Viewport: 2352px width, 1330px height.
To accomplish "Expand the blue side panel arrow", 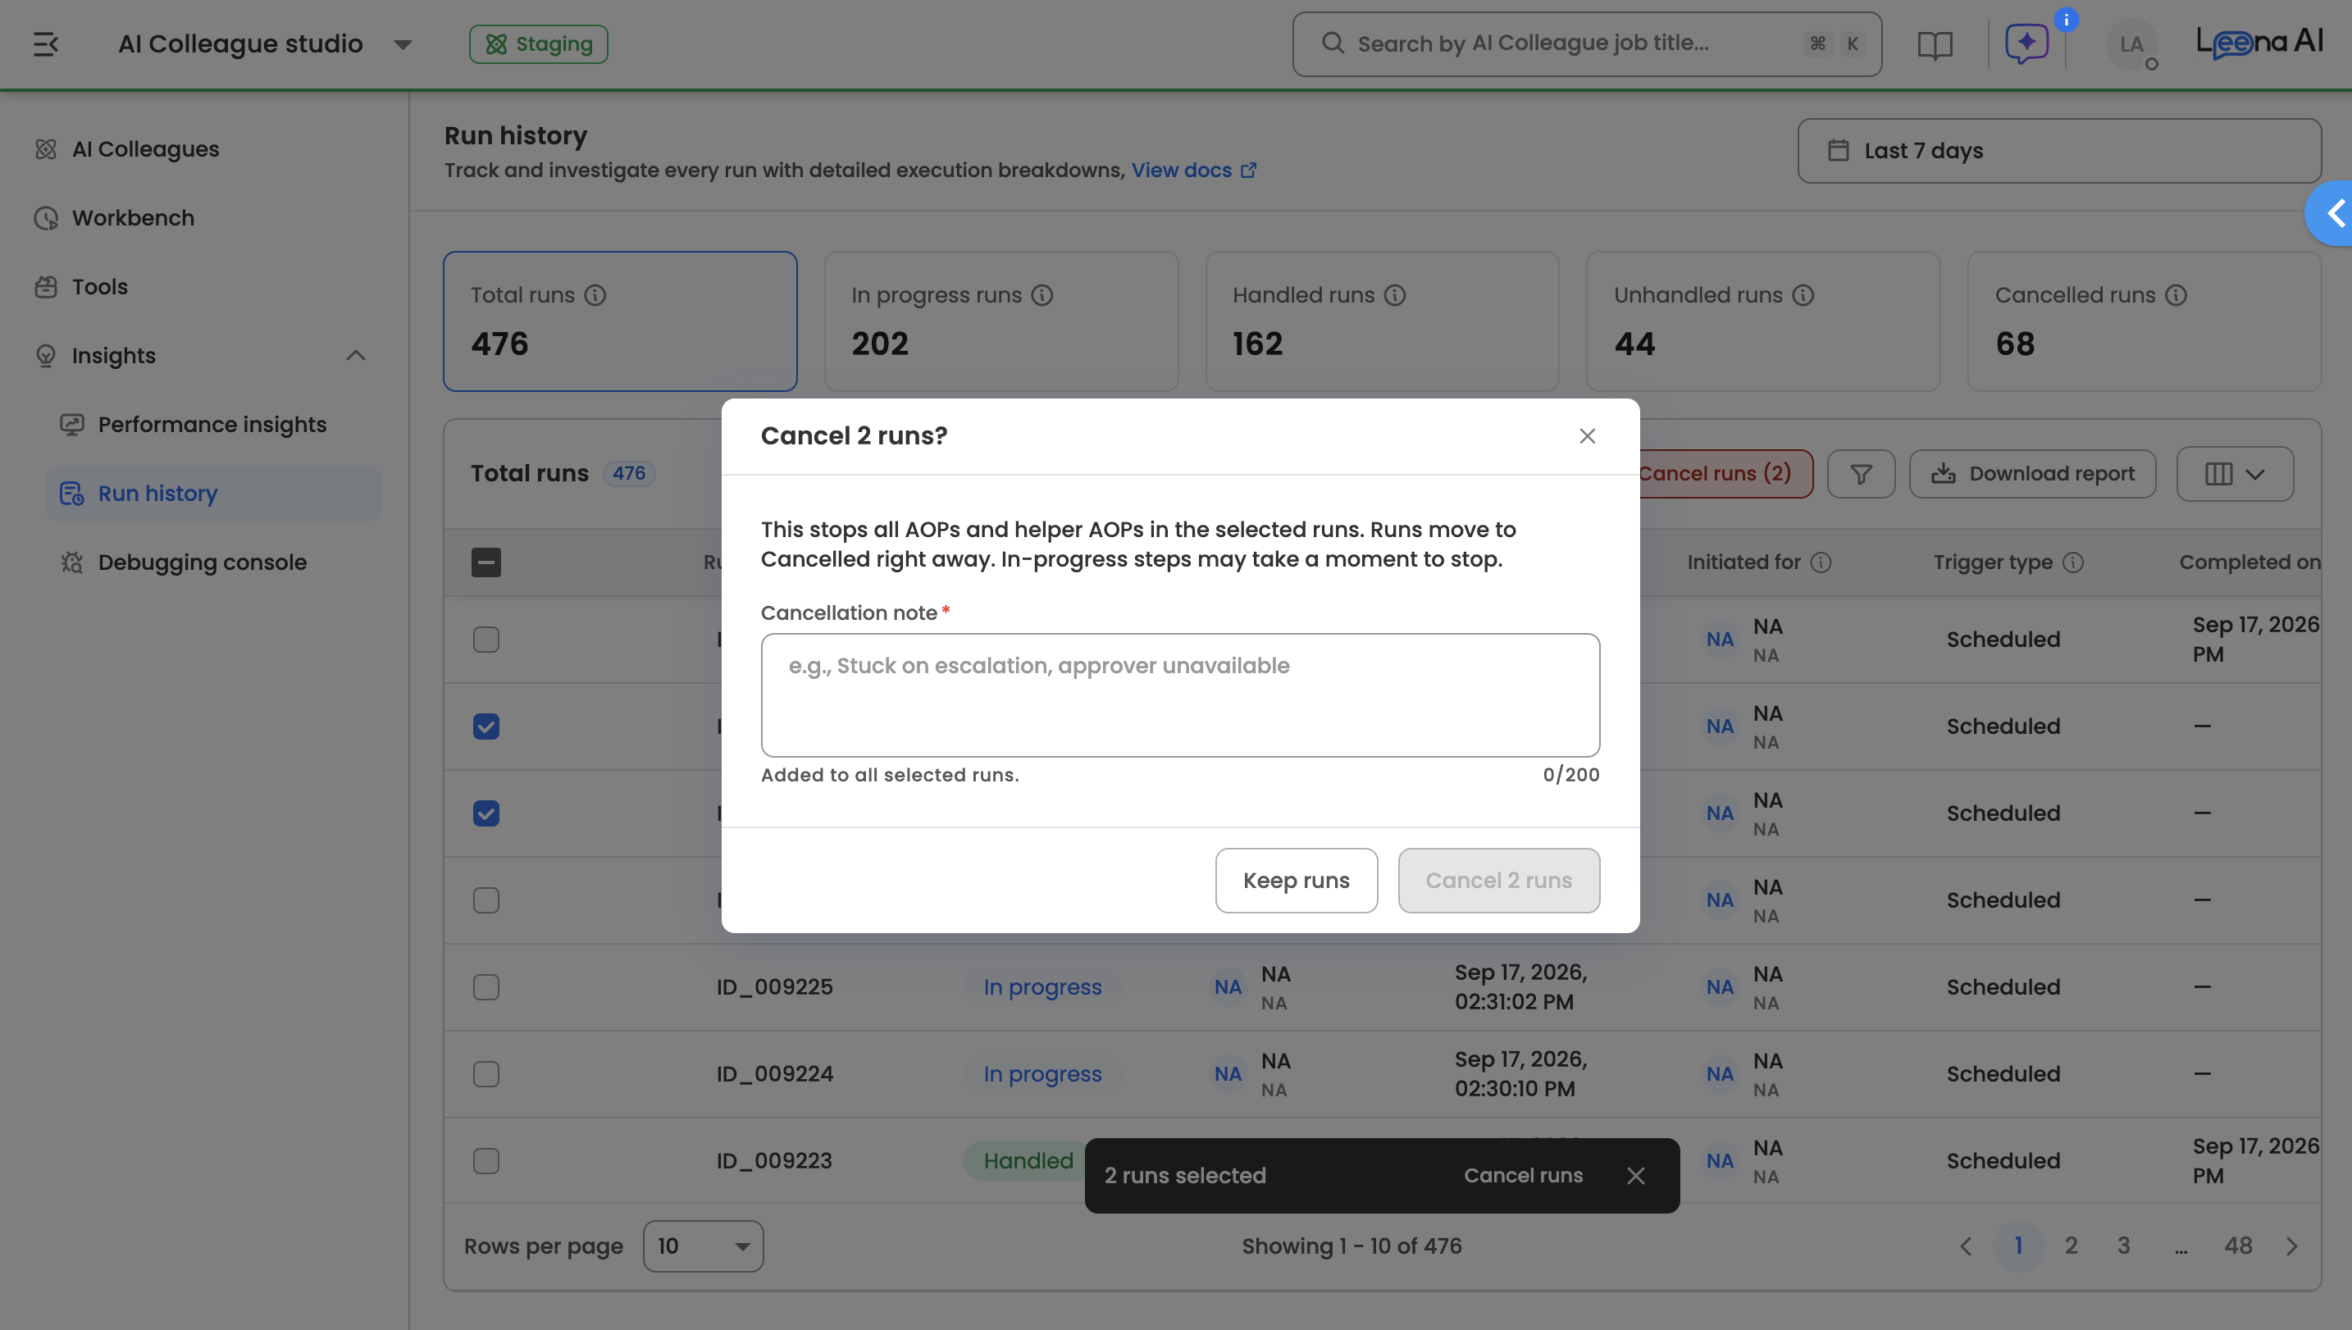I will click(2333, 214).
